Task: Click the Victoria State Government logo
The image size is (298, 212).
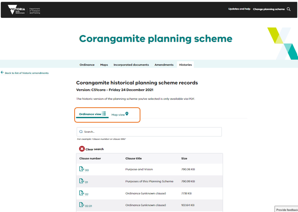Action: 16,9
